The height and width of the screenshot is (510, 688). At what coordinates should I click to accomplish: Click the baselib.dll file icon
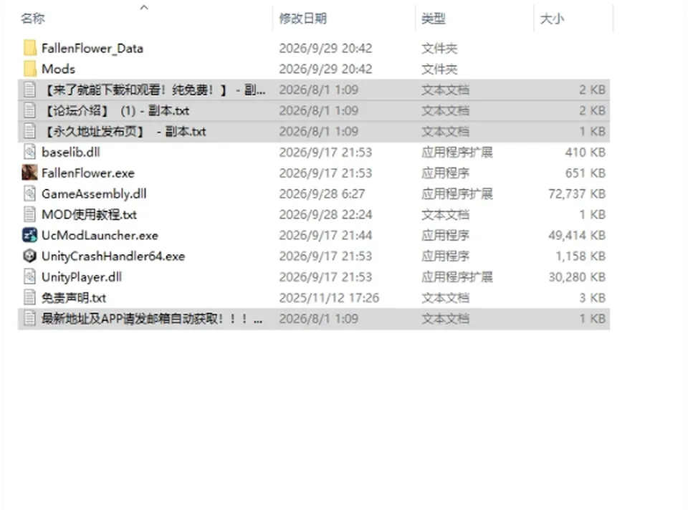point(30,152)
